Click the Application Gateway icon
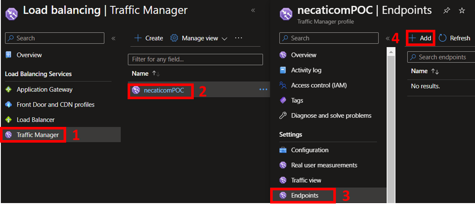475x215 pixels. (9, 89)
